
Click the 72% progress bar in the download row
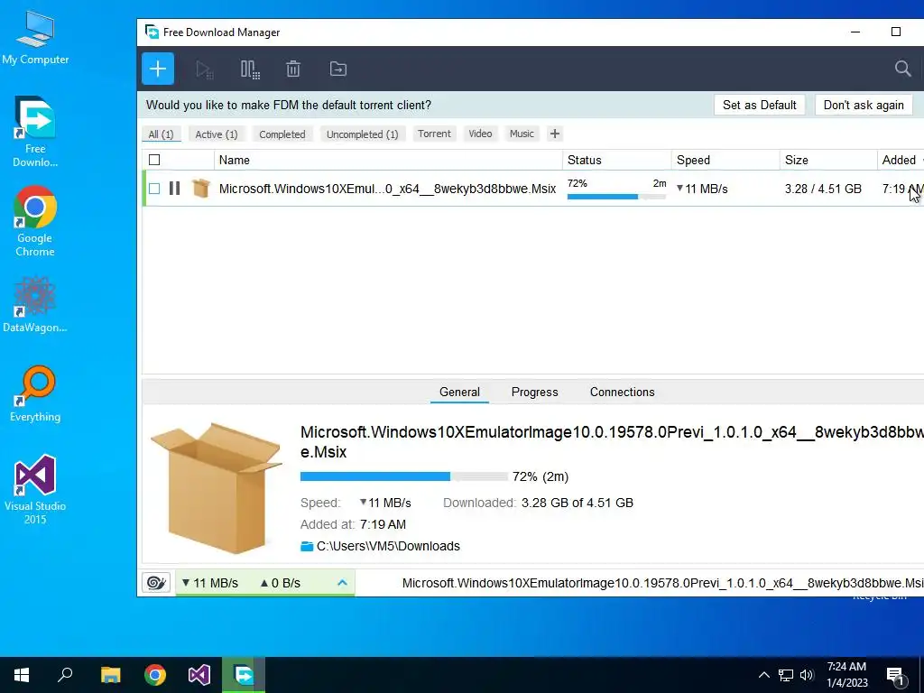coord(616,196)
